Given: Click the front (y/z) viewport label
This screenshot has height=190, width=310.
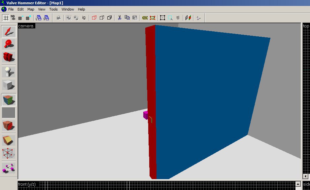Looking at the screenshot, I should pos(27,184).
